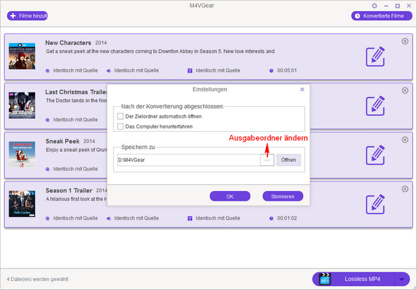Remove the Sneak Peek item from the list
This screenshot has height=290, width=417.
click(x=405, y=139)
